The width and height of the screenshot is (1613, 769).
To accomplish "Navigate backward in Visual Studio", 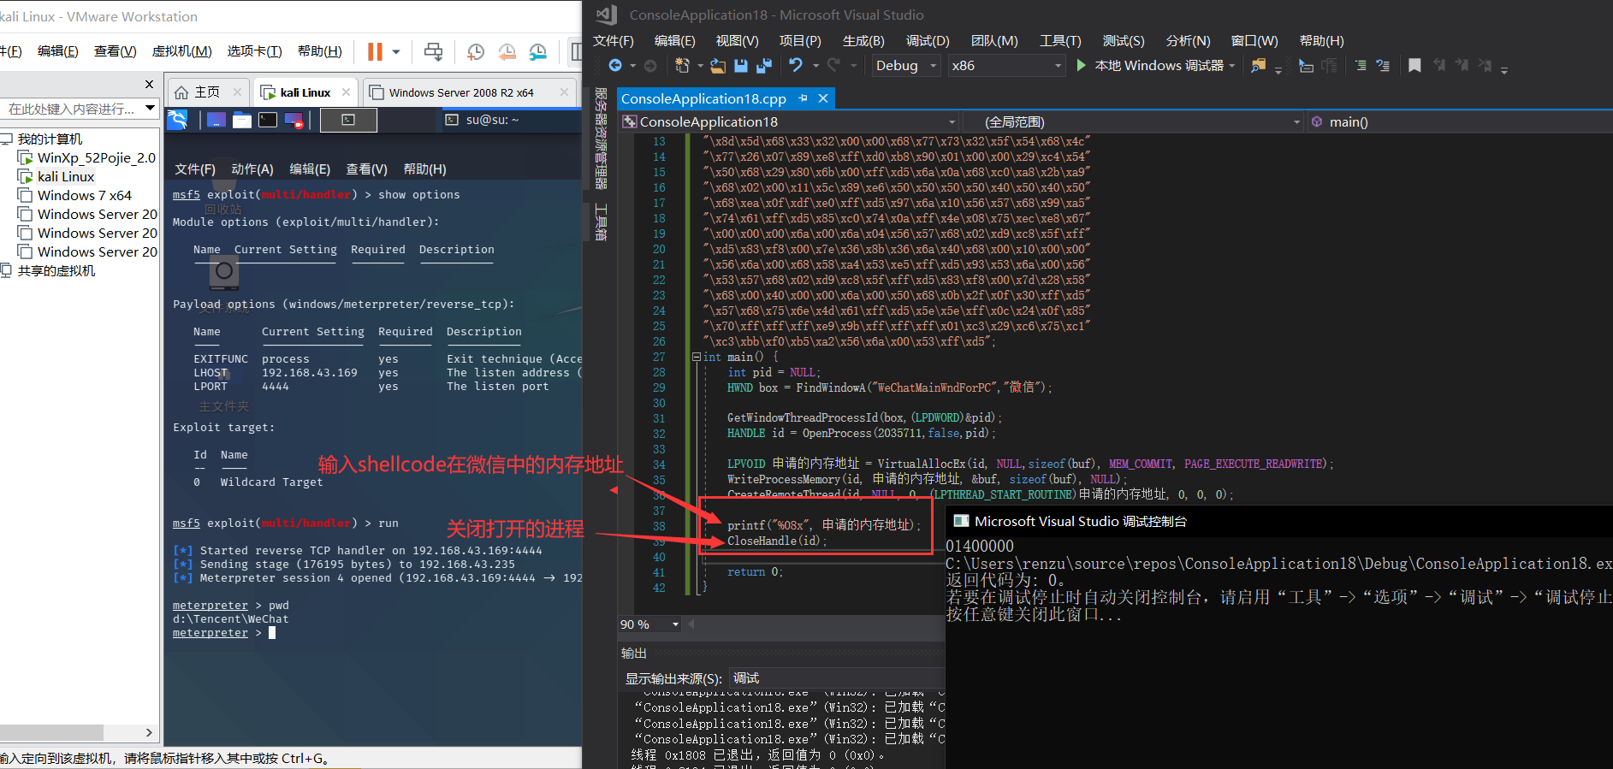I will [x=615, y=66].
